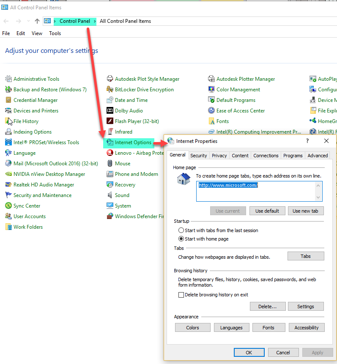
Task: Open the Work Folders icon
Action: [8, 227]
